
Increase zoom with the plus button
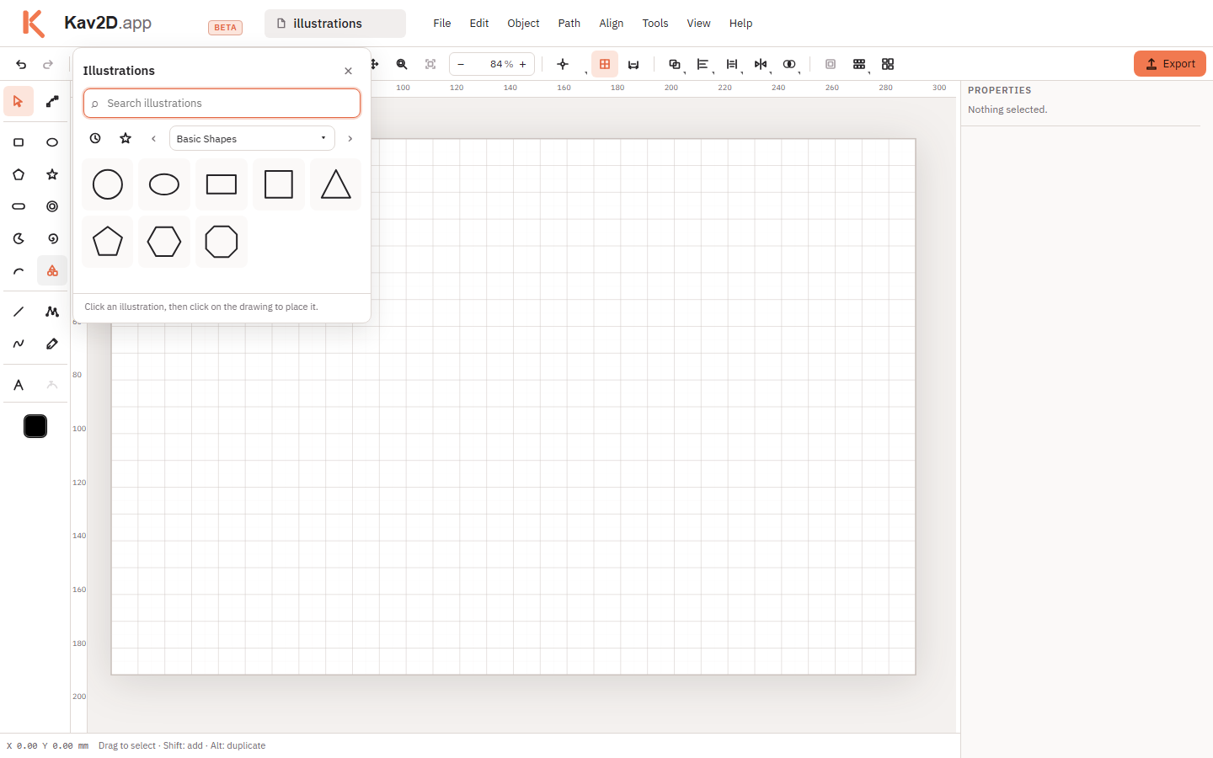coord(523,64)
